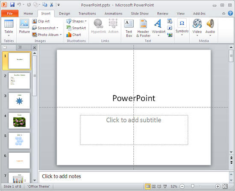Go to the Slide Show tab
This screenshot has width=235, height=191.
pyautogui.click(x=140, y=14)
